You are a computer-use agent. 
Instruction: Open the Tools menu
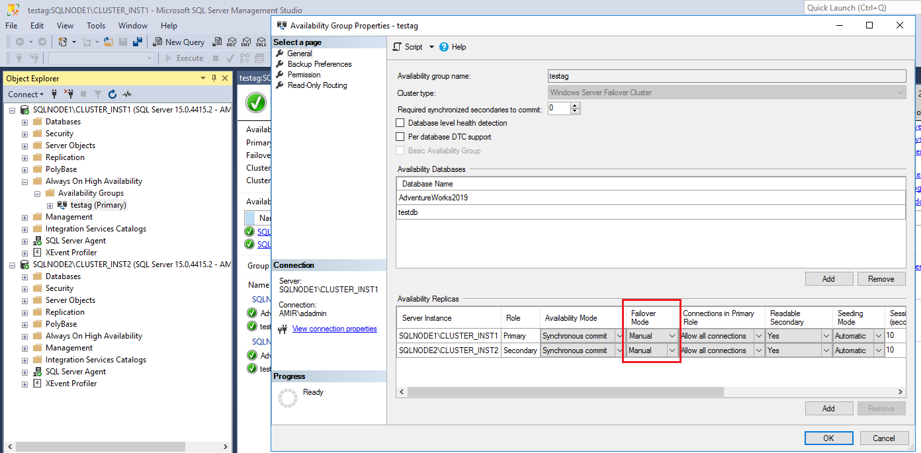pyautogui.click(x=96, y=26)
